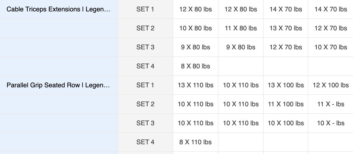This screenshot has width=353, height=154.
Task: Click the empty cell right of 8 X 80 lbs
Action: click(x=241, y=66)
